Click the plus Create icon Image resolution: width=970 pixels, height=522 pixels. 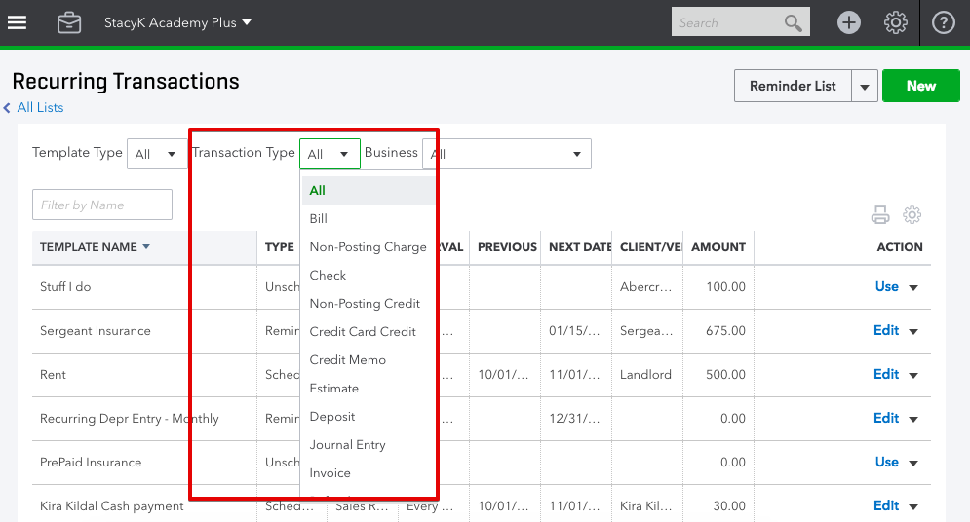(849, 22)
